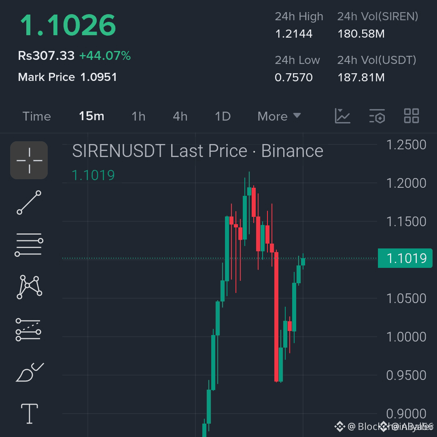Click the 24h Vol(USDT) 187.81M value
437x437 pixels.
(361, 77)
